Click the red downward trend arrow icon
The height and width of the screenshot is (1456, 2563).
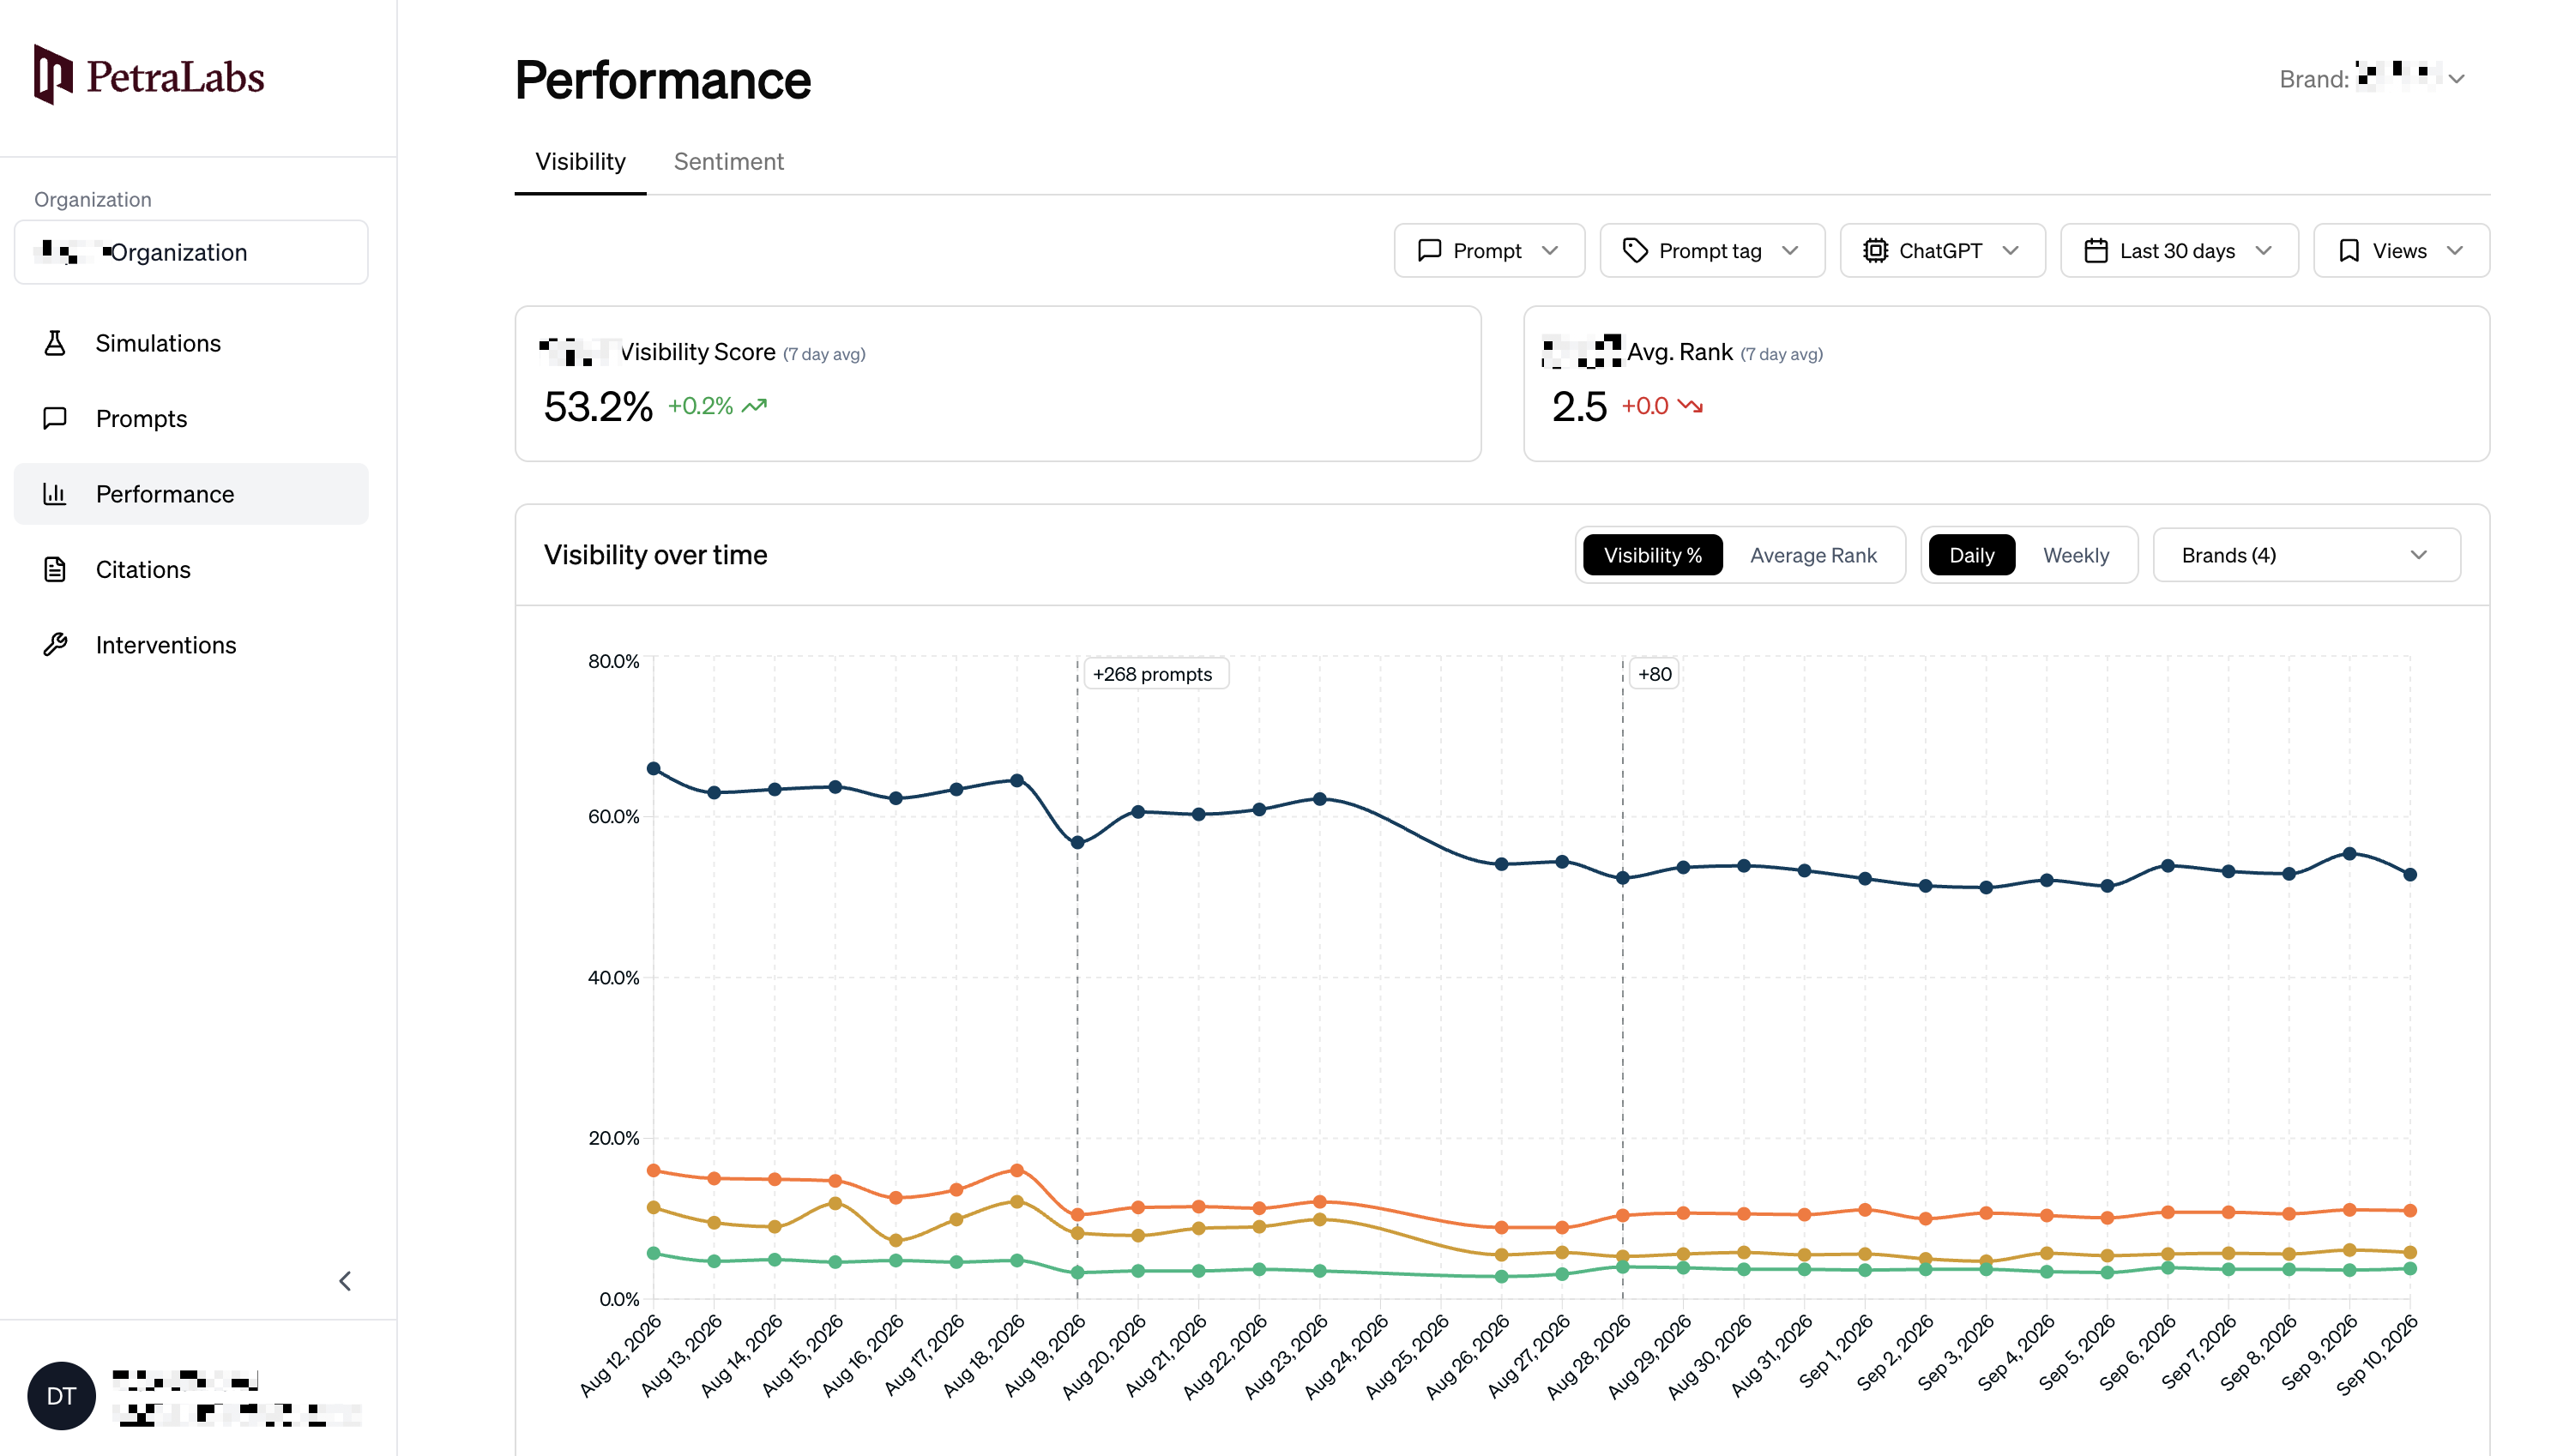point(1690,406)
